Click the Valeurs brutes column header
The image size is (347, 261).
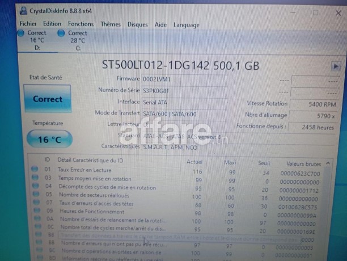303,162
